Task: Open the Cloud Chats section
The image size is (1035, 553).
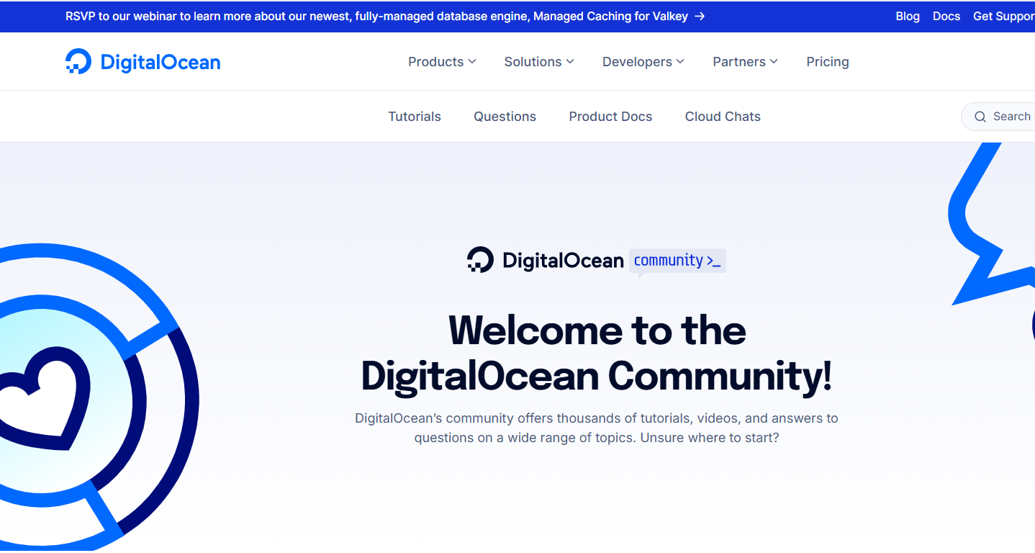Action: pyautogui.click(x=723, y=116)
